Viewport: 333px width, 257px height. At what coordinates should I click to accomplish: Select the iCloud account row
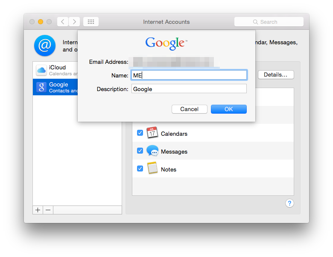point(55,70)
